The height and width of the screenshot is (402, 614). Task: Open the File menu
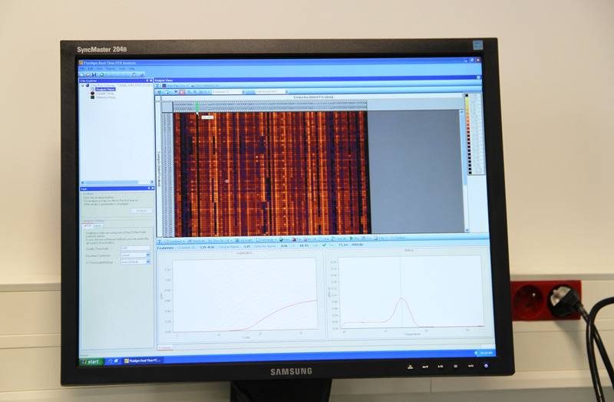(x=82, y=68)
